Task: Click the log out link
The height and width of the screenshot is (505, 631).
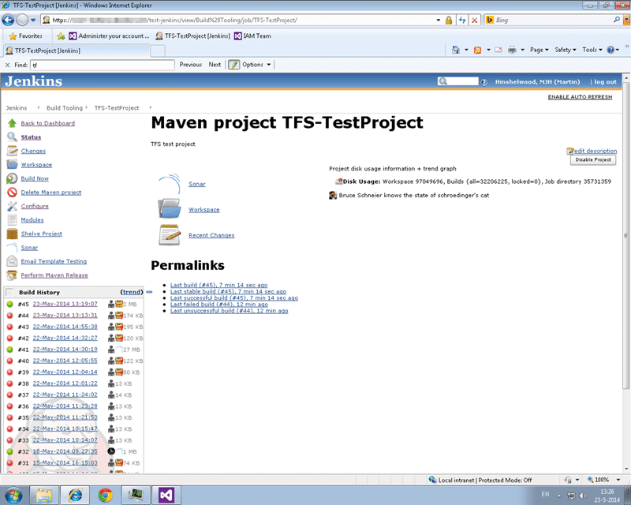Action: pyautogui.click(x=605, y=82)
